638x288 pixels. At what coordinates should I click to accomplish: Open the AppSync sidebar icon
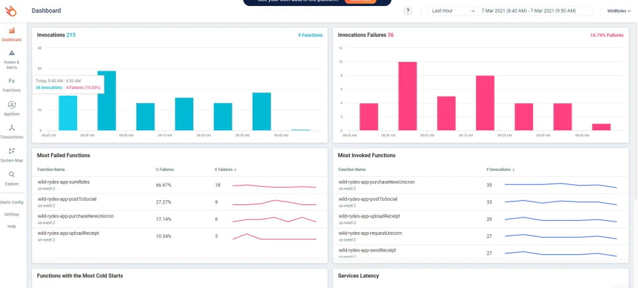(11, 104)
